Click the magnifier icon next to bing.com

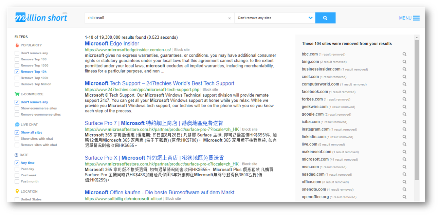click(404, 62)
